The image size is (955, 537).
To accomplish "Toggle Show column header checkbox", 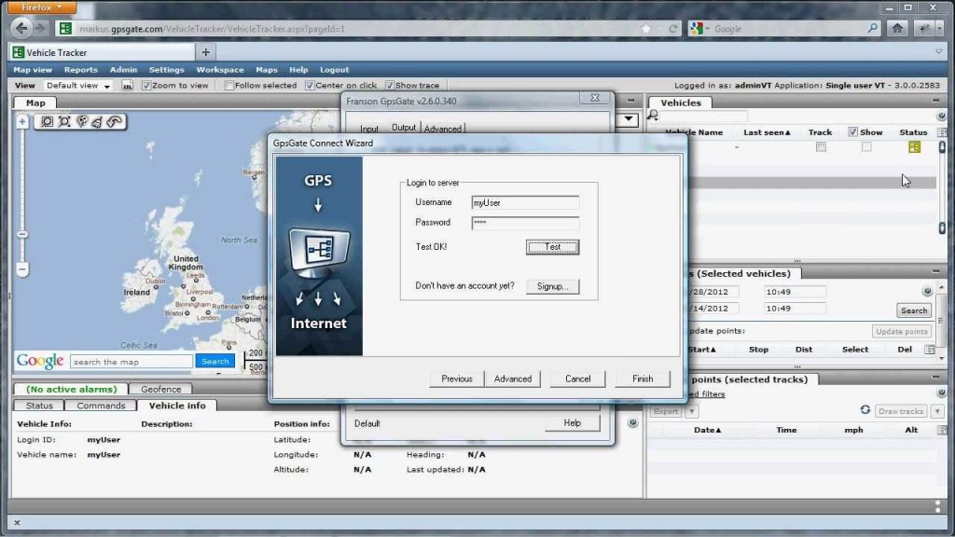I will 852,132.
